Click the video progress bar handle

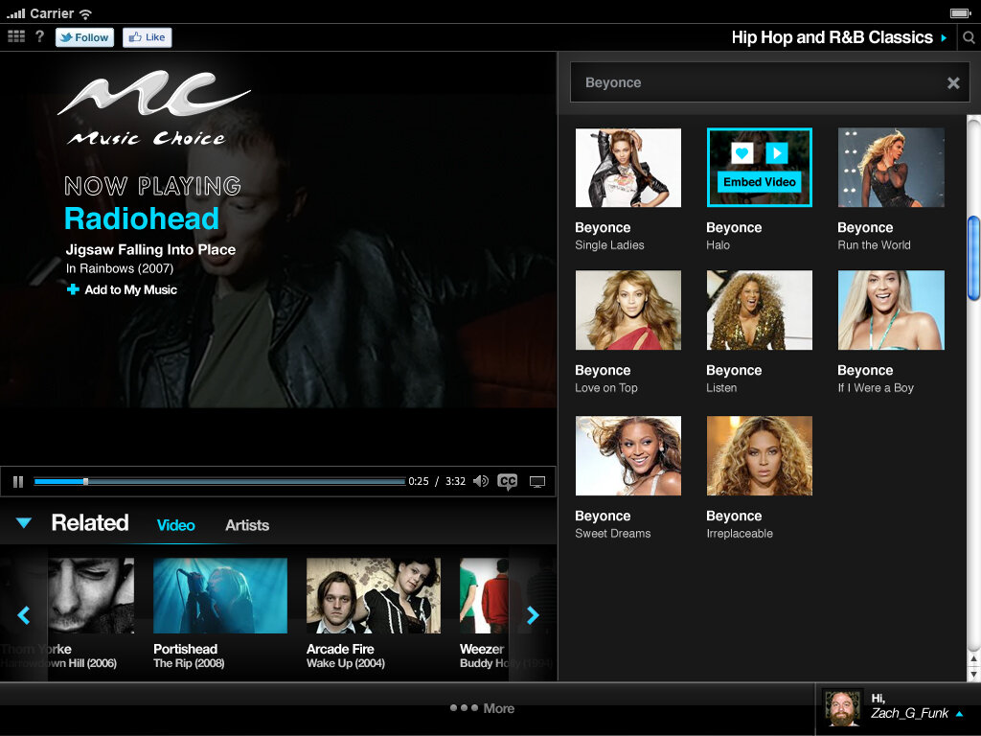pos(85,481)
